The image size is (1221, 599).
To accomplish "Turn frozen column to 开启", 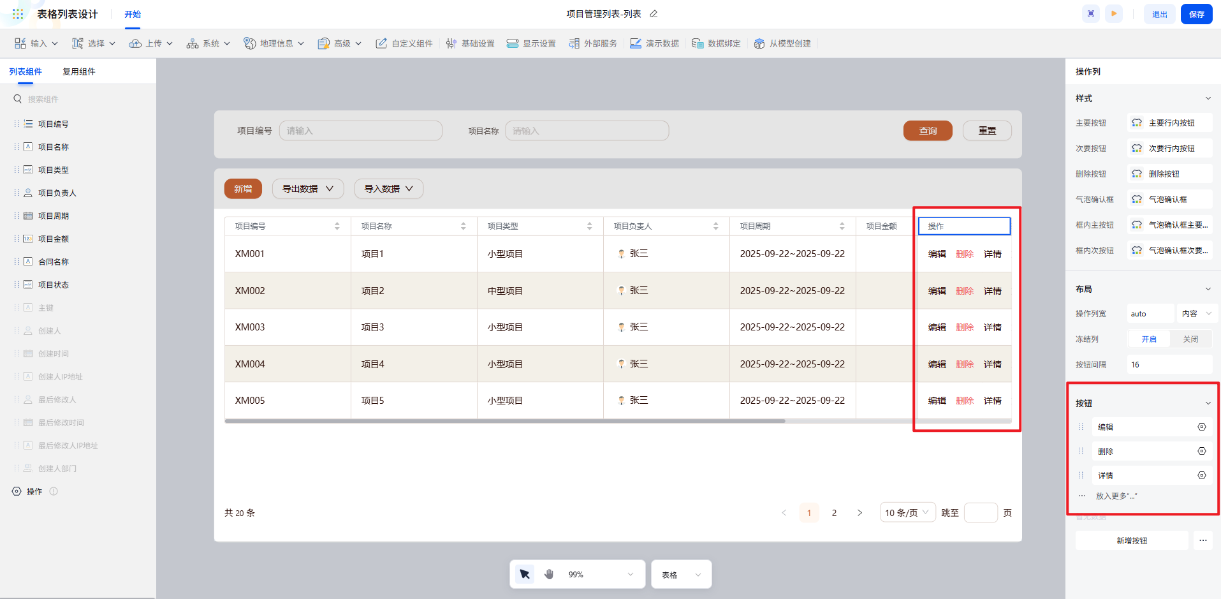I will point(1149,339).
